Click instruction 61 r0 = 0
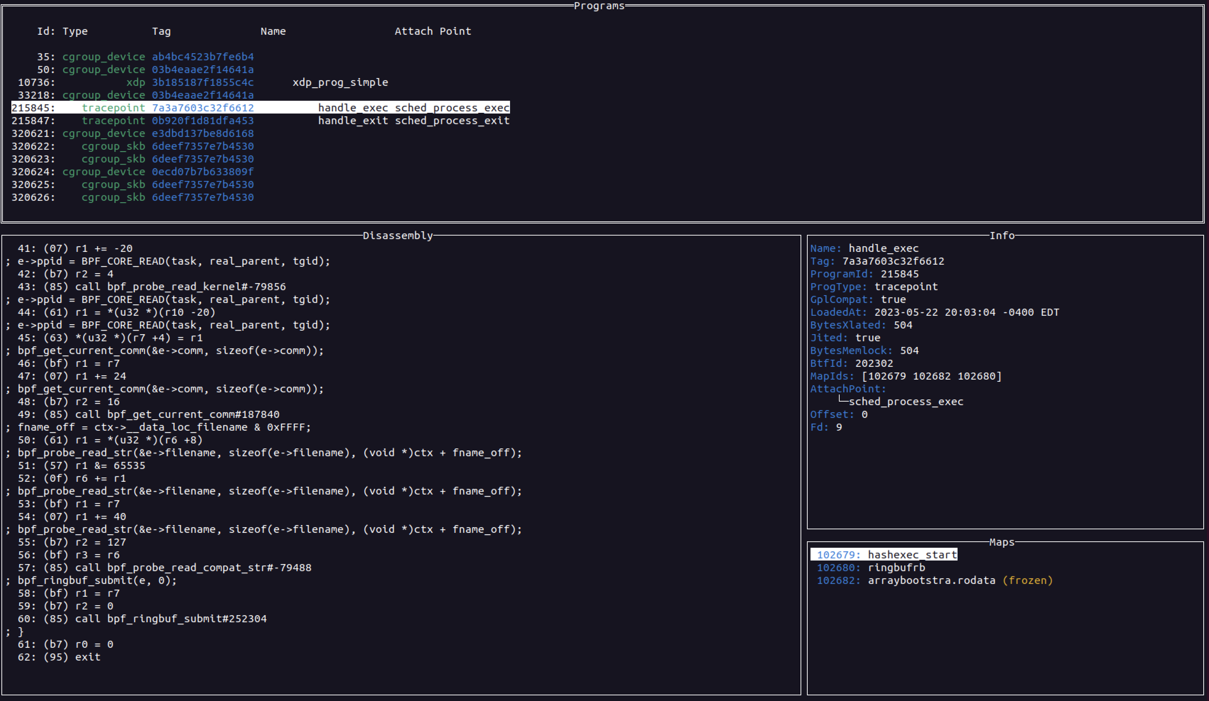 (x=66, y=645)
